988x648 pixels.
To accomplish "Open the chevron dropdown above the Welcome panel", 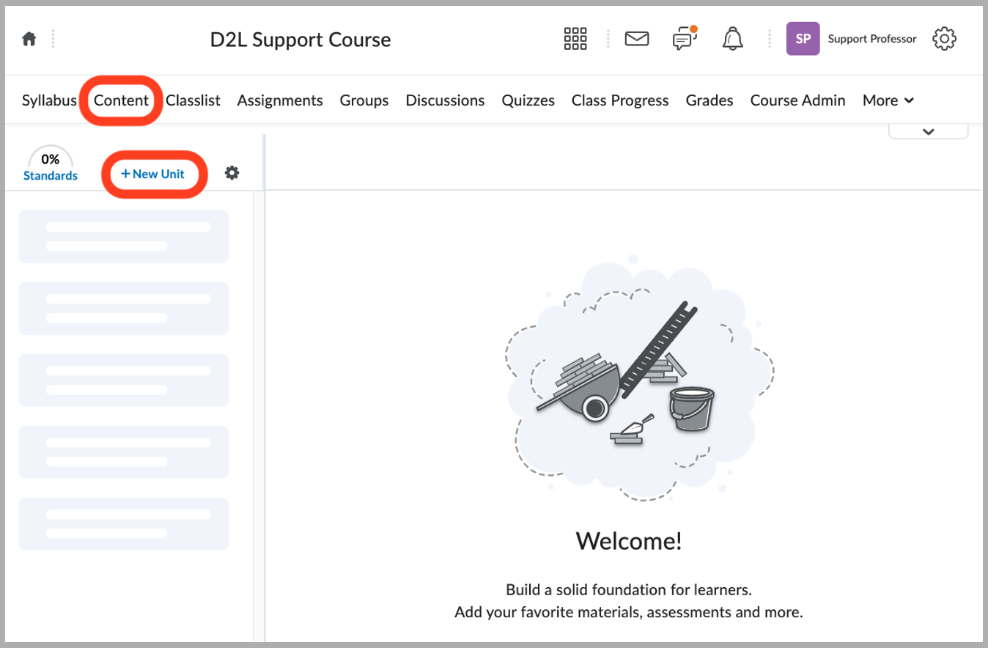I will pos(928,130).
